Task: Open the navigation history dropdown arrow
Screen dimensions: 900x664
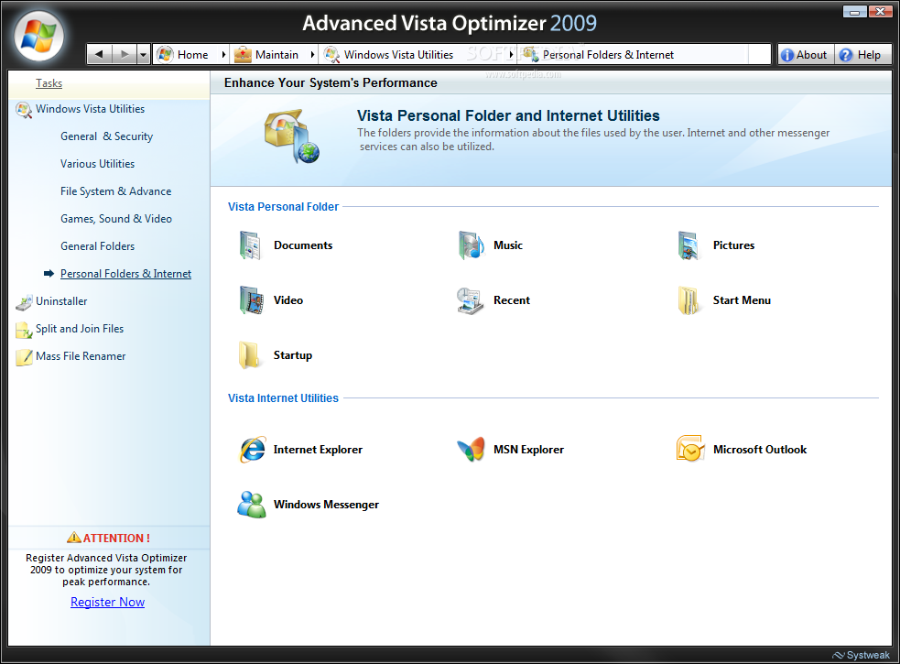Action: [144, 55]
